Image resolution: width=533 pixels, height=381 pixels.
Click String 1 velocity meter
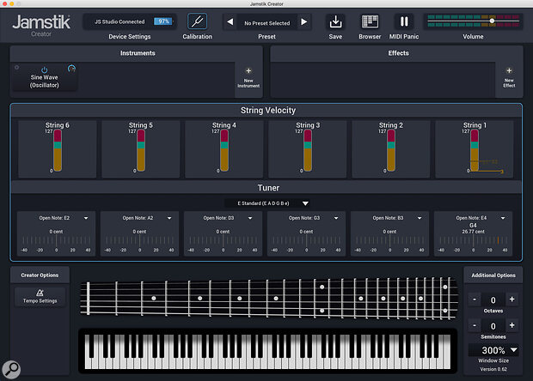coord(475,150)
